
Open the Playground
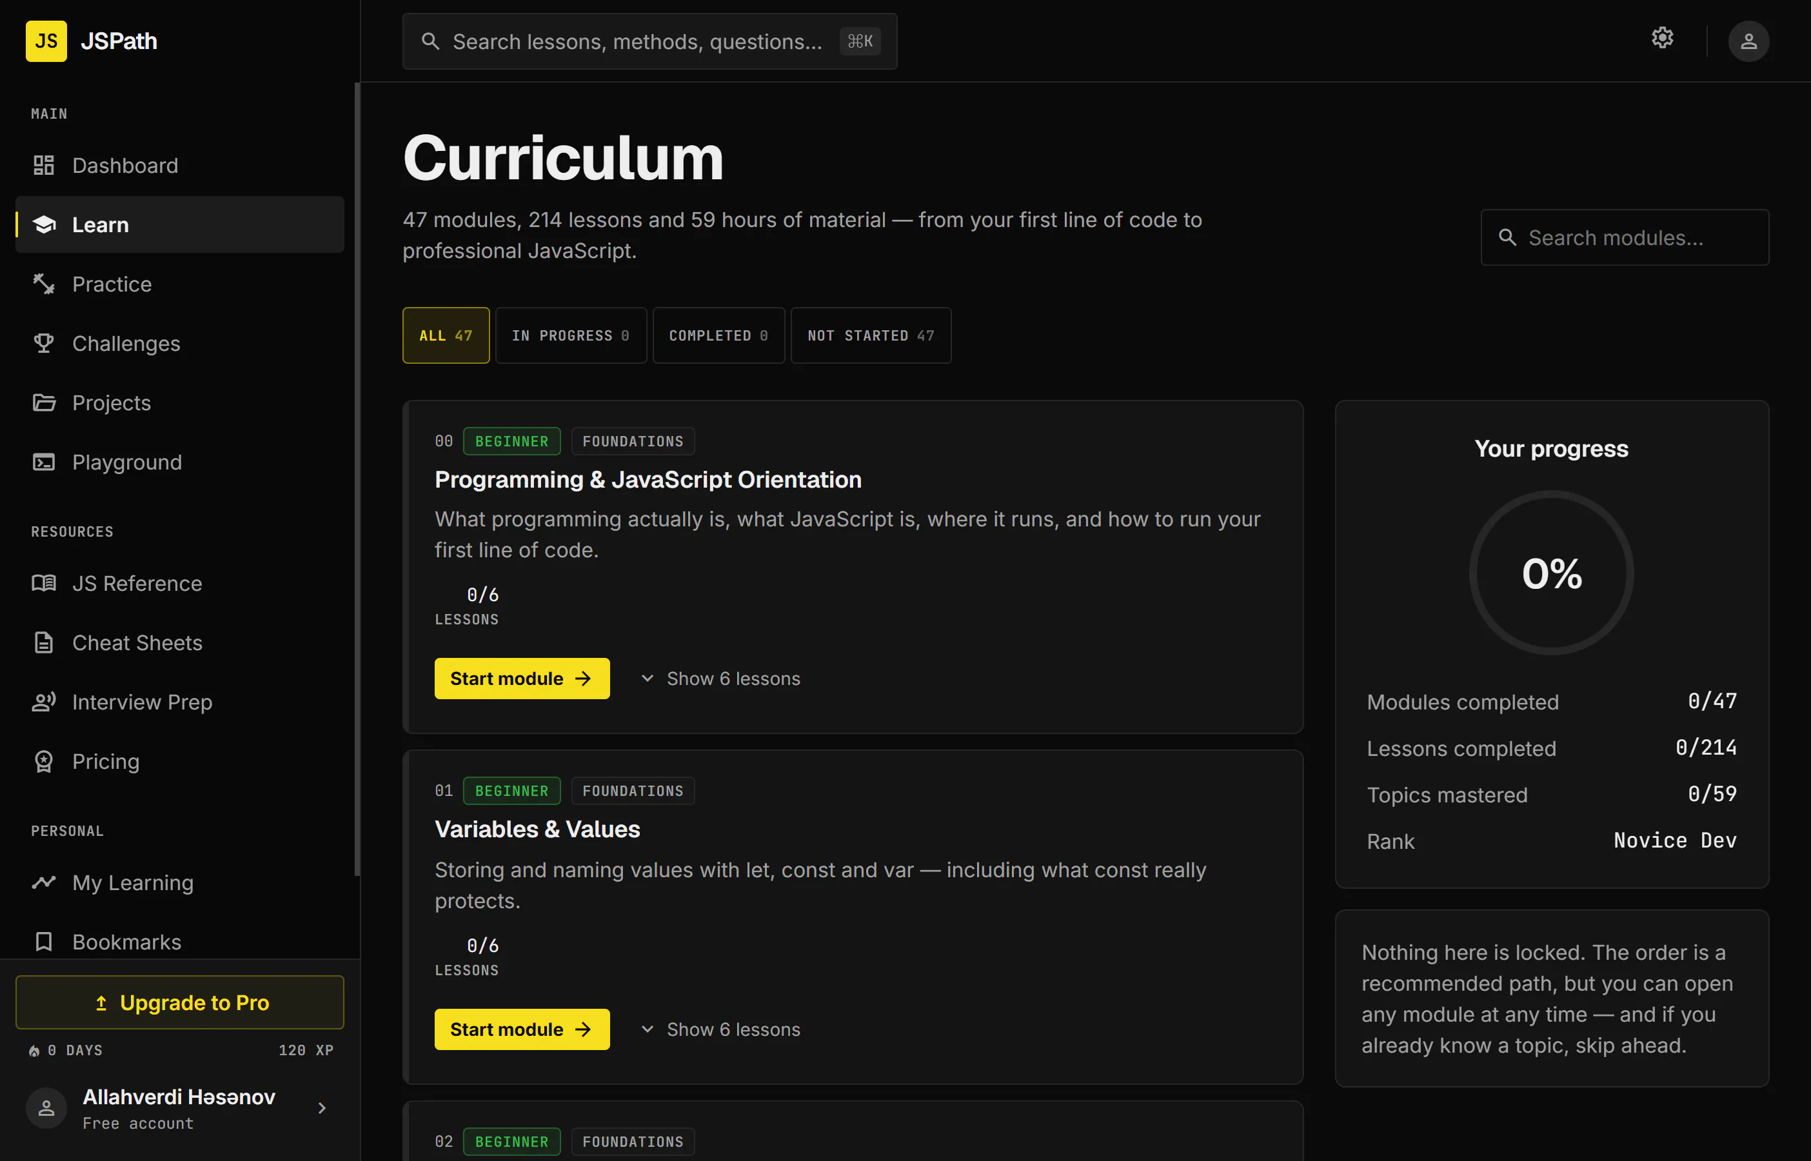[179, 462]
